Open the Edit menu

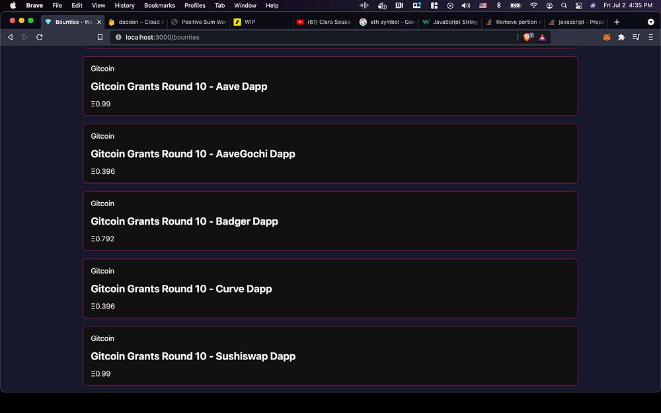click(x=77, y=5)
